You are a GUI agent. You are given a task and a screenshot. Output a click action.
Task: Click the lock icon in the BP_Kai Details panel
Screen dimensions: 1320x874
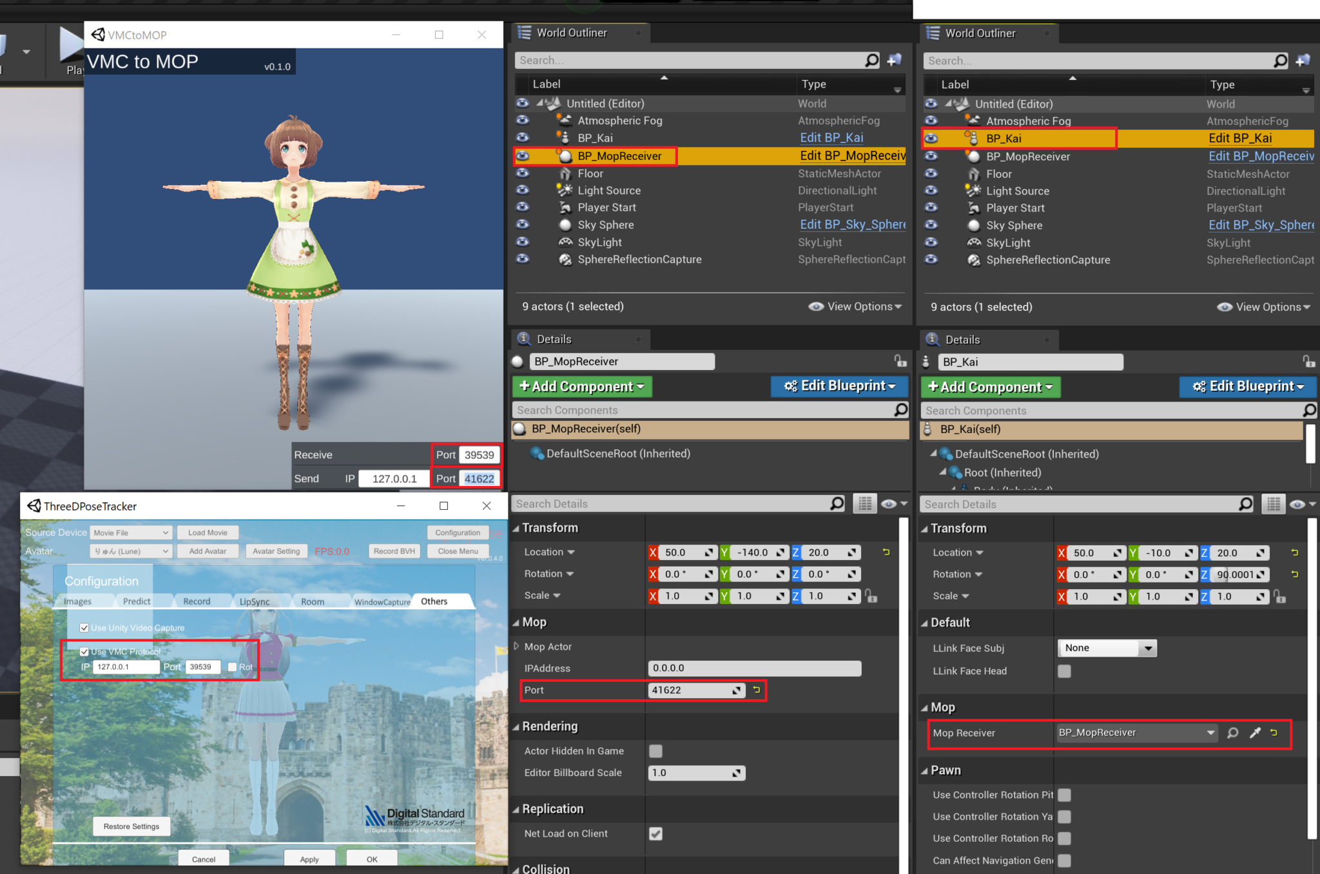point(1308,362)
